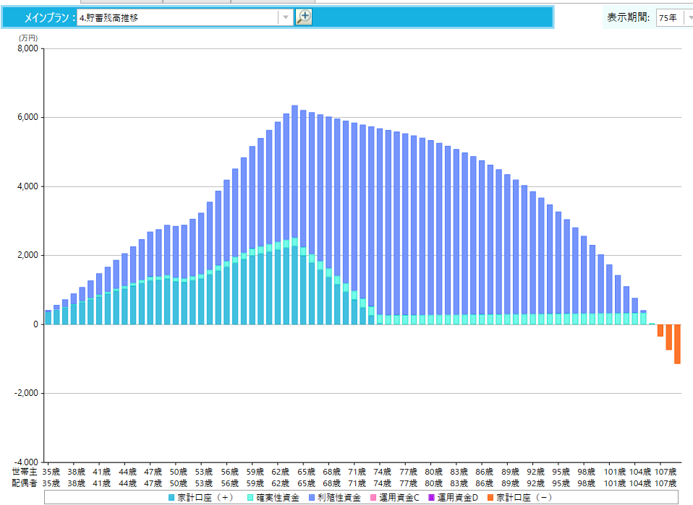693x505 pixels.
Task: Click the 80歳 label on 配偶者 row
Action: pos(433,483)
